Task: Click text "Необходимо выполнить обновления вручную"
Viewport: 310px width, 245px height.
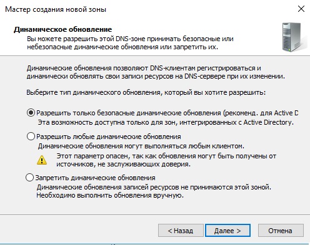Action: (110, 196)
